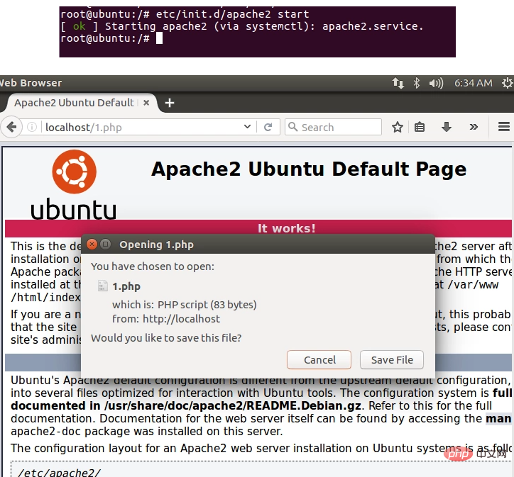Open a new tab with plus button
Screen dimensions: 514x477
(x=170, y=103)
